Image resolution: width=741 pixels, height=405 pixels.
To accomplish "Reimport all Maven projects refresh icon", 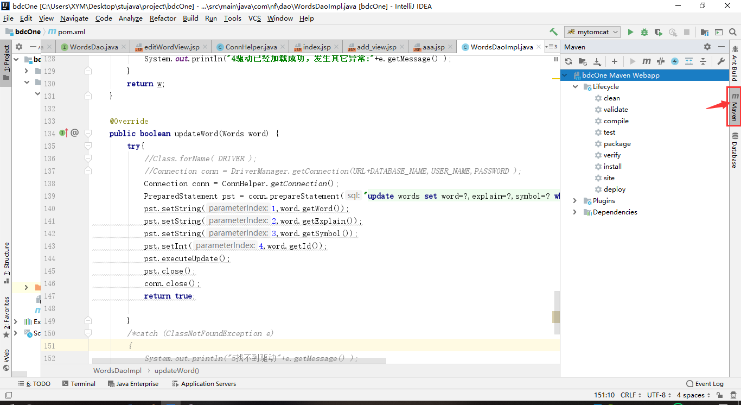I will click(x=568, y=61).
